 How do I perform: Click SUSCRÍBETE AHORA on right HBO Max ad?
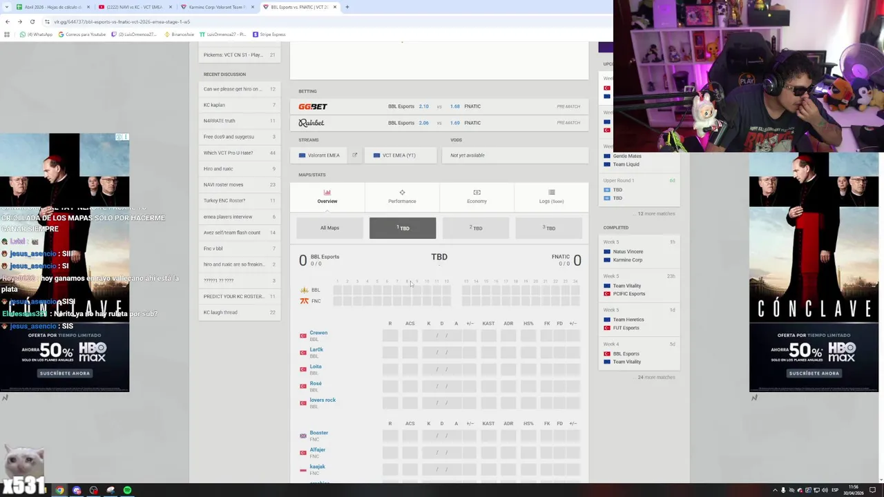814,373
